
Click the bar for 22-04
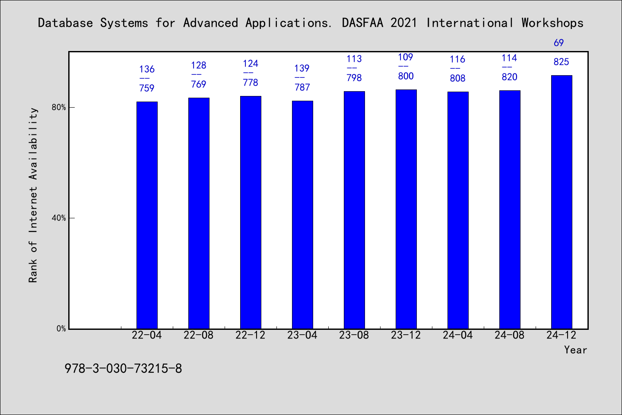pyautogui.click(x=147, y=215)
